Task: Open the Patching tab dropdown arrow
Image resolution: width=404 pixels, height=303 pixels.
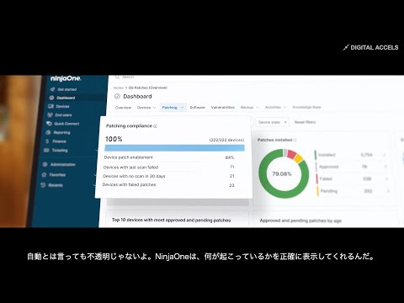Action: (182, 108)
